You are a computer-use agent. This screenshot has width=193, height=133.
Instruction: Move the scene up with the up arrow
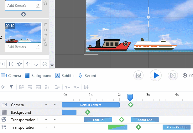28,64
